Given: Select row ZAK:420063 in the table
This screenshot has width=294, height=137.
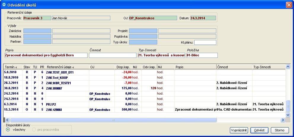Looking at the screenshot, I should [59, 110].
